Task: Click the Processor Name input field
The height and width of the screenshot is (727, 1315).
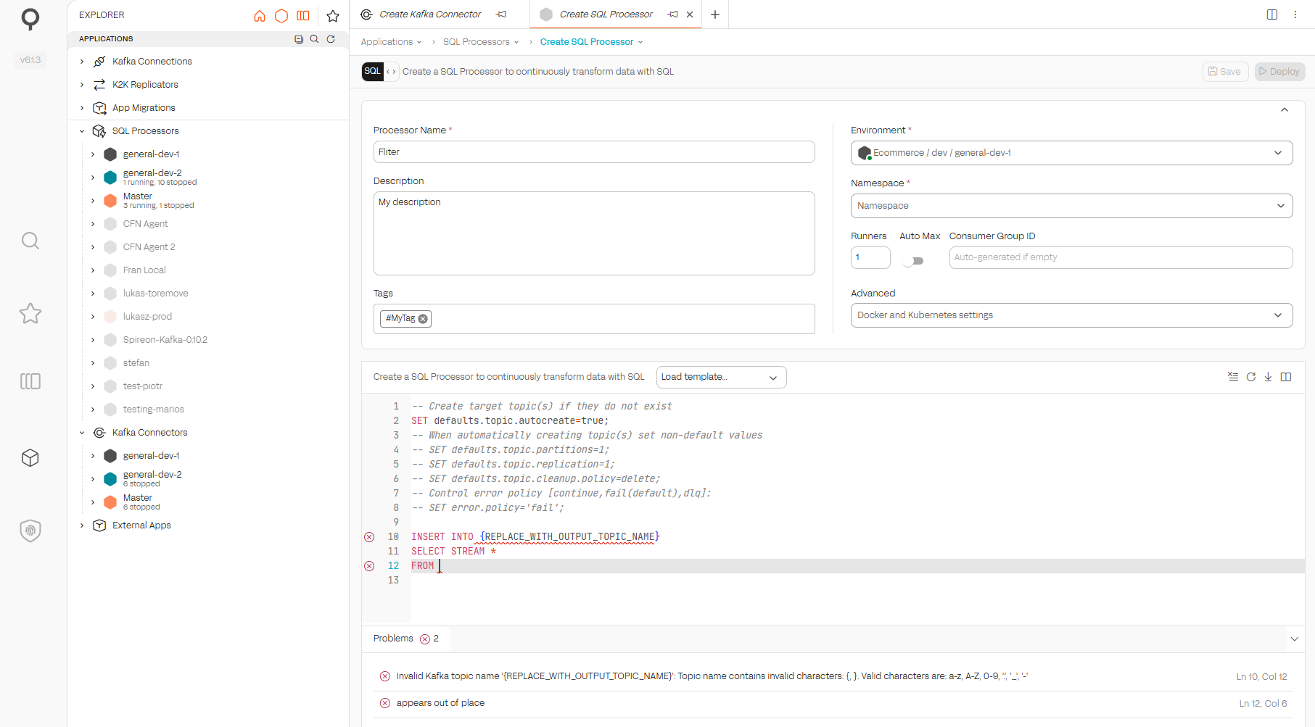Action: (x=593, y=152)
